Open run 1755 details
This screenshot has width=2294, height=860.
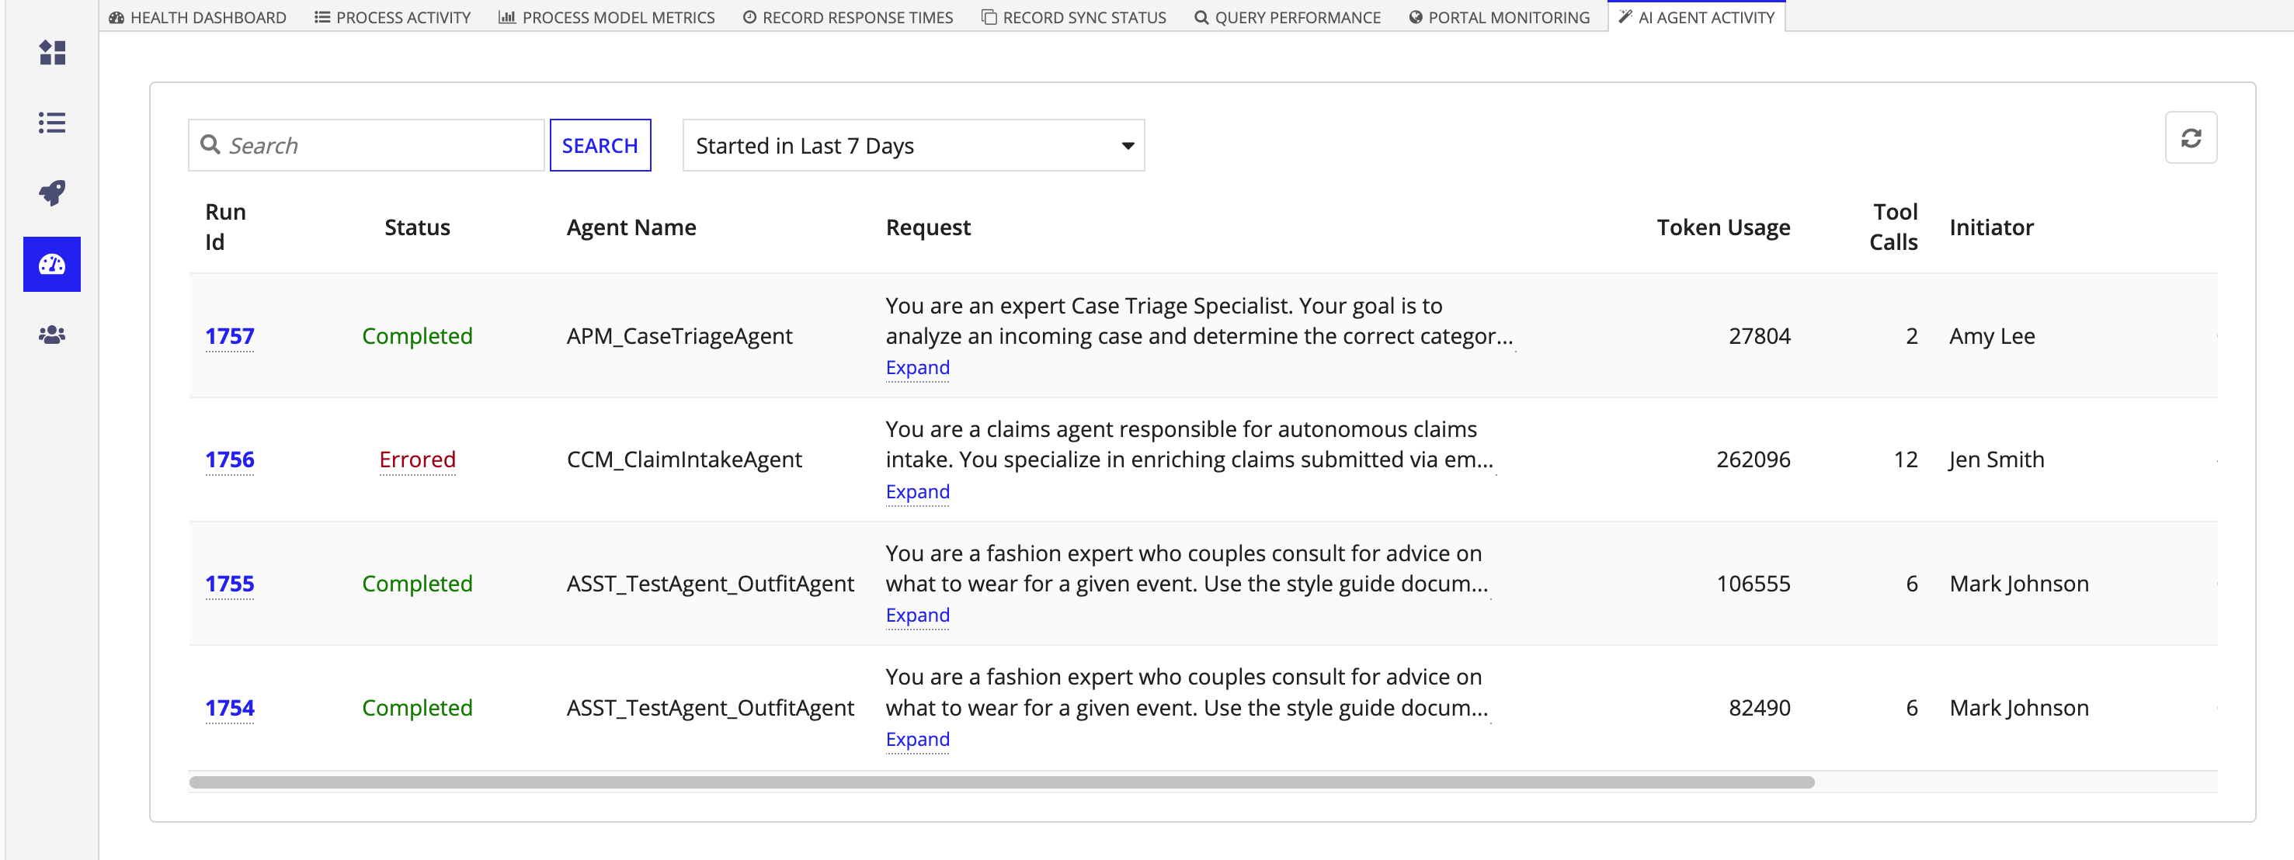(x=230, y=584)
